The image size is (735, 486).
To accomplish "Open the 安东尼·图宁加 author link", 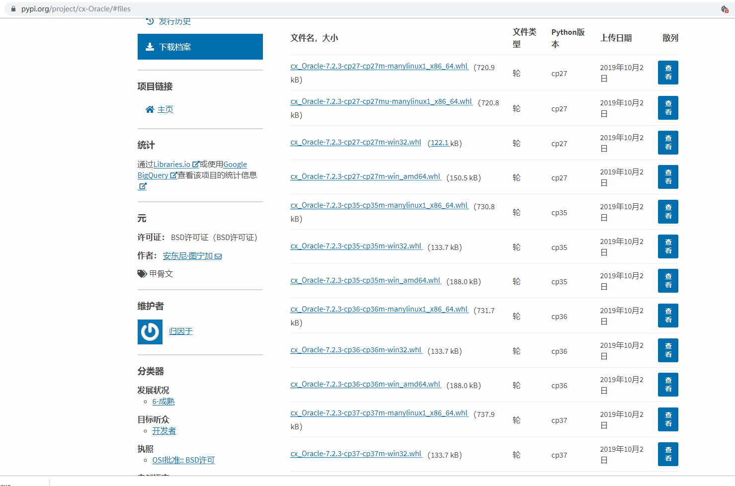I will click(x=188, y=255).
